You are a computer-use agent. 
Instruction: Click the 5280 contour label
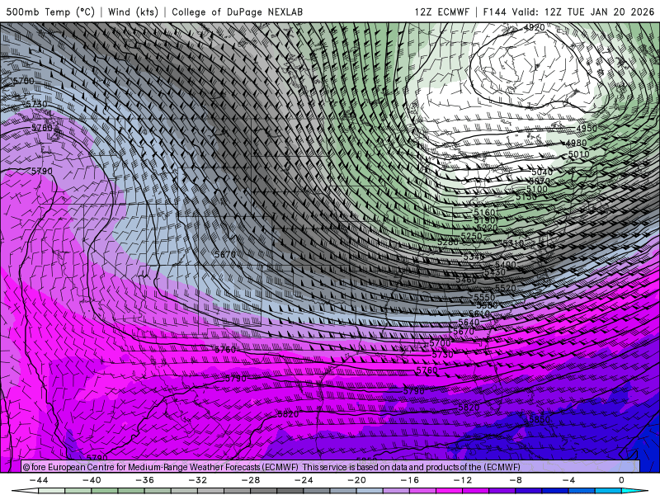point(447,243)
